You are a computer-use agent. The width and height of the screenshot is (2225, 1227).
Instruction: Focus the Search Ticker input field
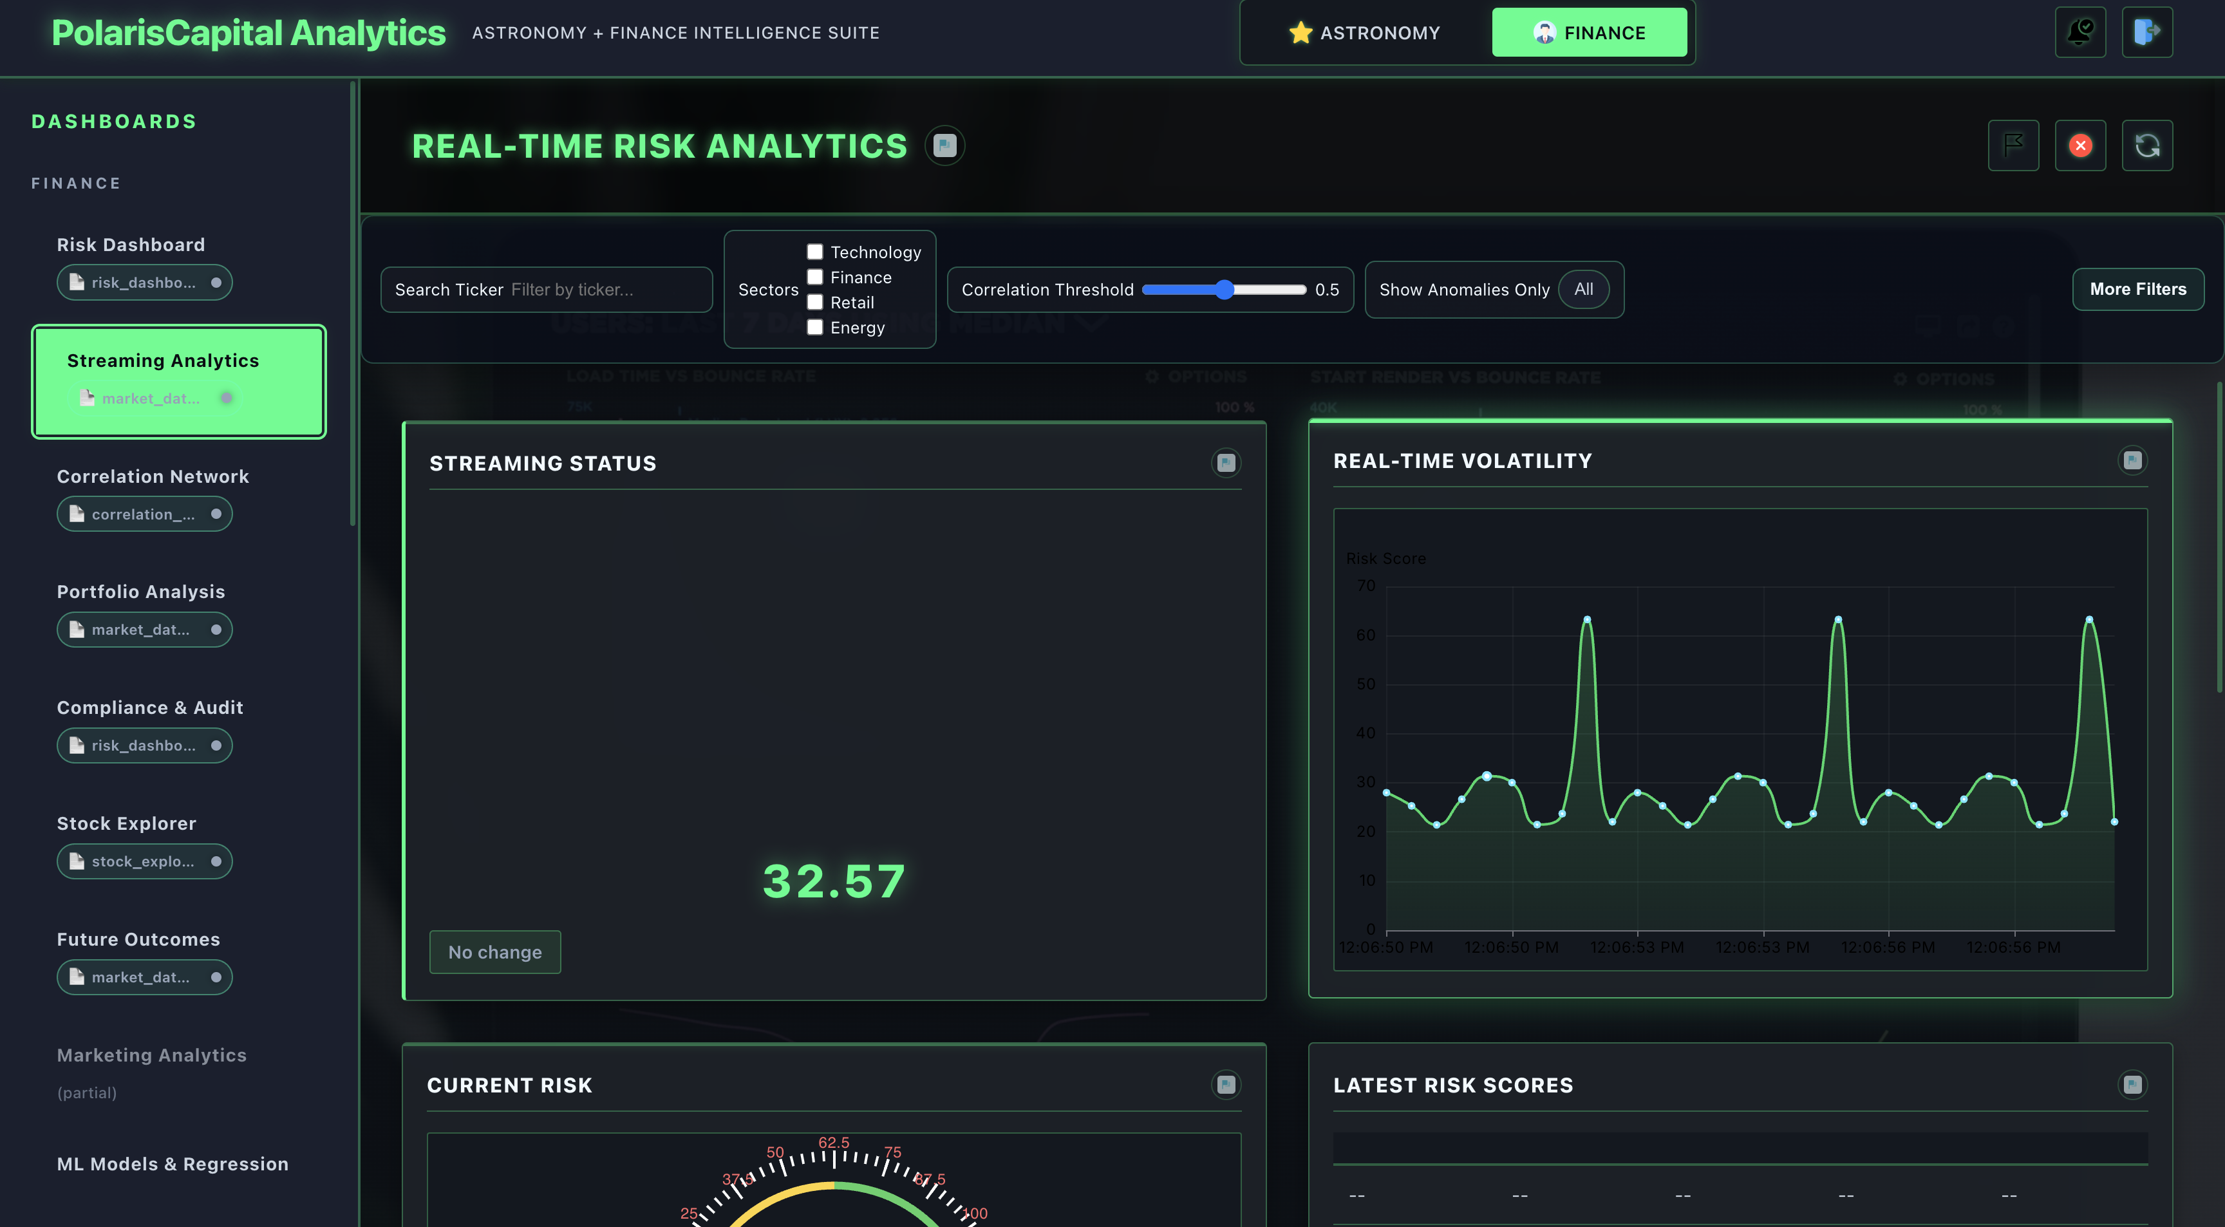point(605,289)
